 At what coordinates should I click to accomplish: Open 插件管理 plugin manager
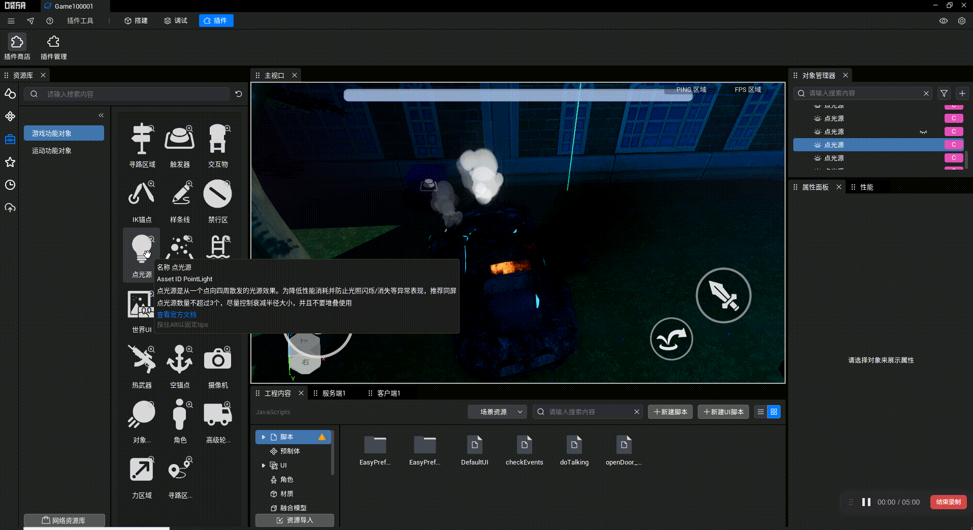click(x=53, y=47)
